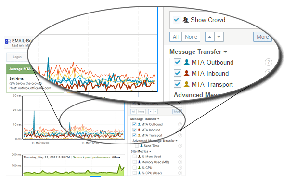Click the green % CPU person icon

(x=139, y=168)
